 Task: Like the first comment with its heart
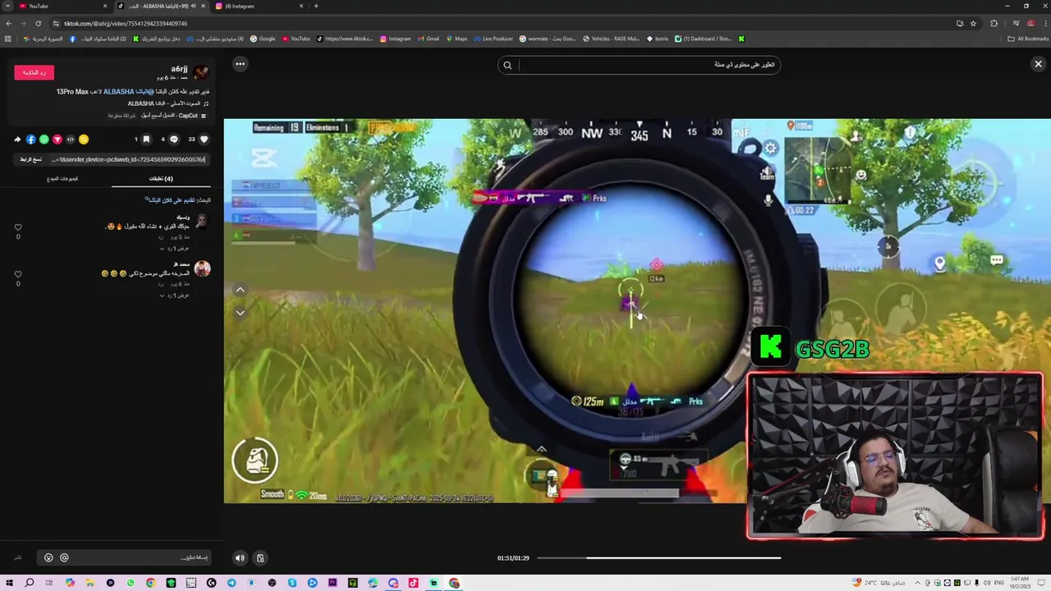pos(18,227)
